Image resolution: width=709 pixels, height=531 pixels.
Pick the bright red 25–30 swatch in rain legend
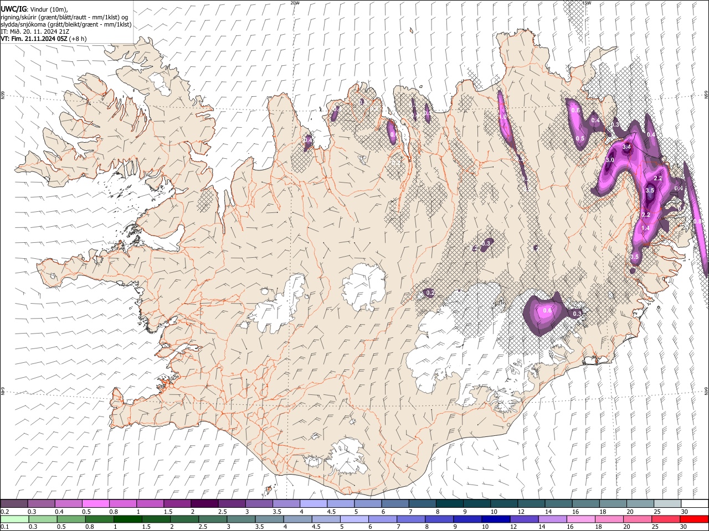694,519
